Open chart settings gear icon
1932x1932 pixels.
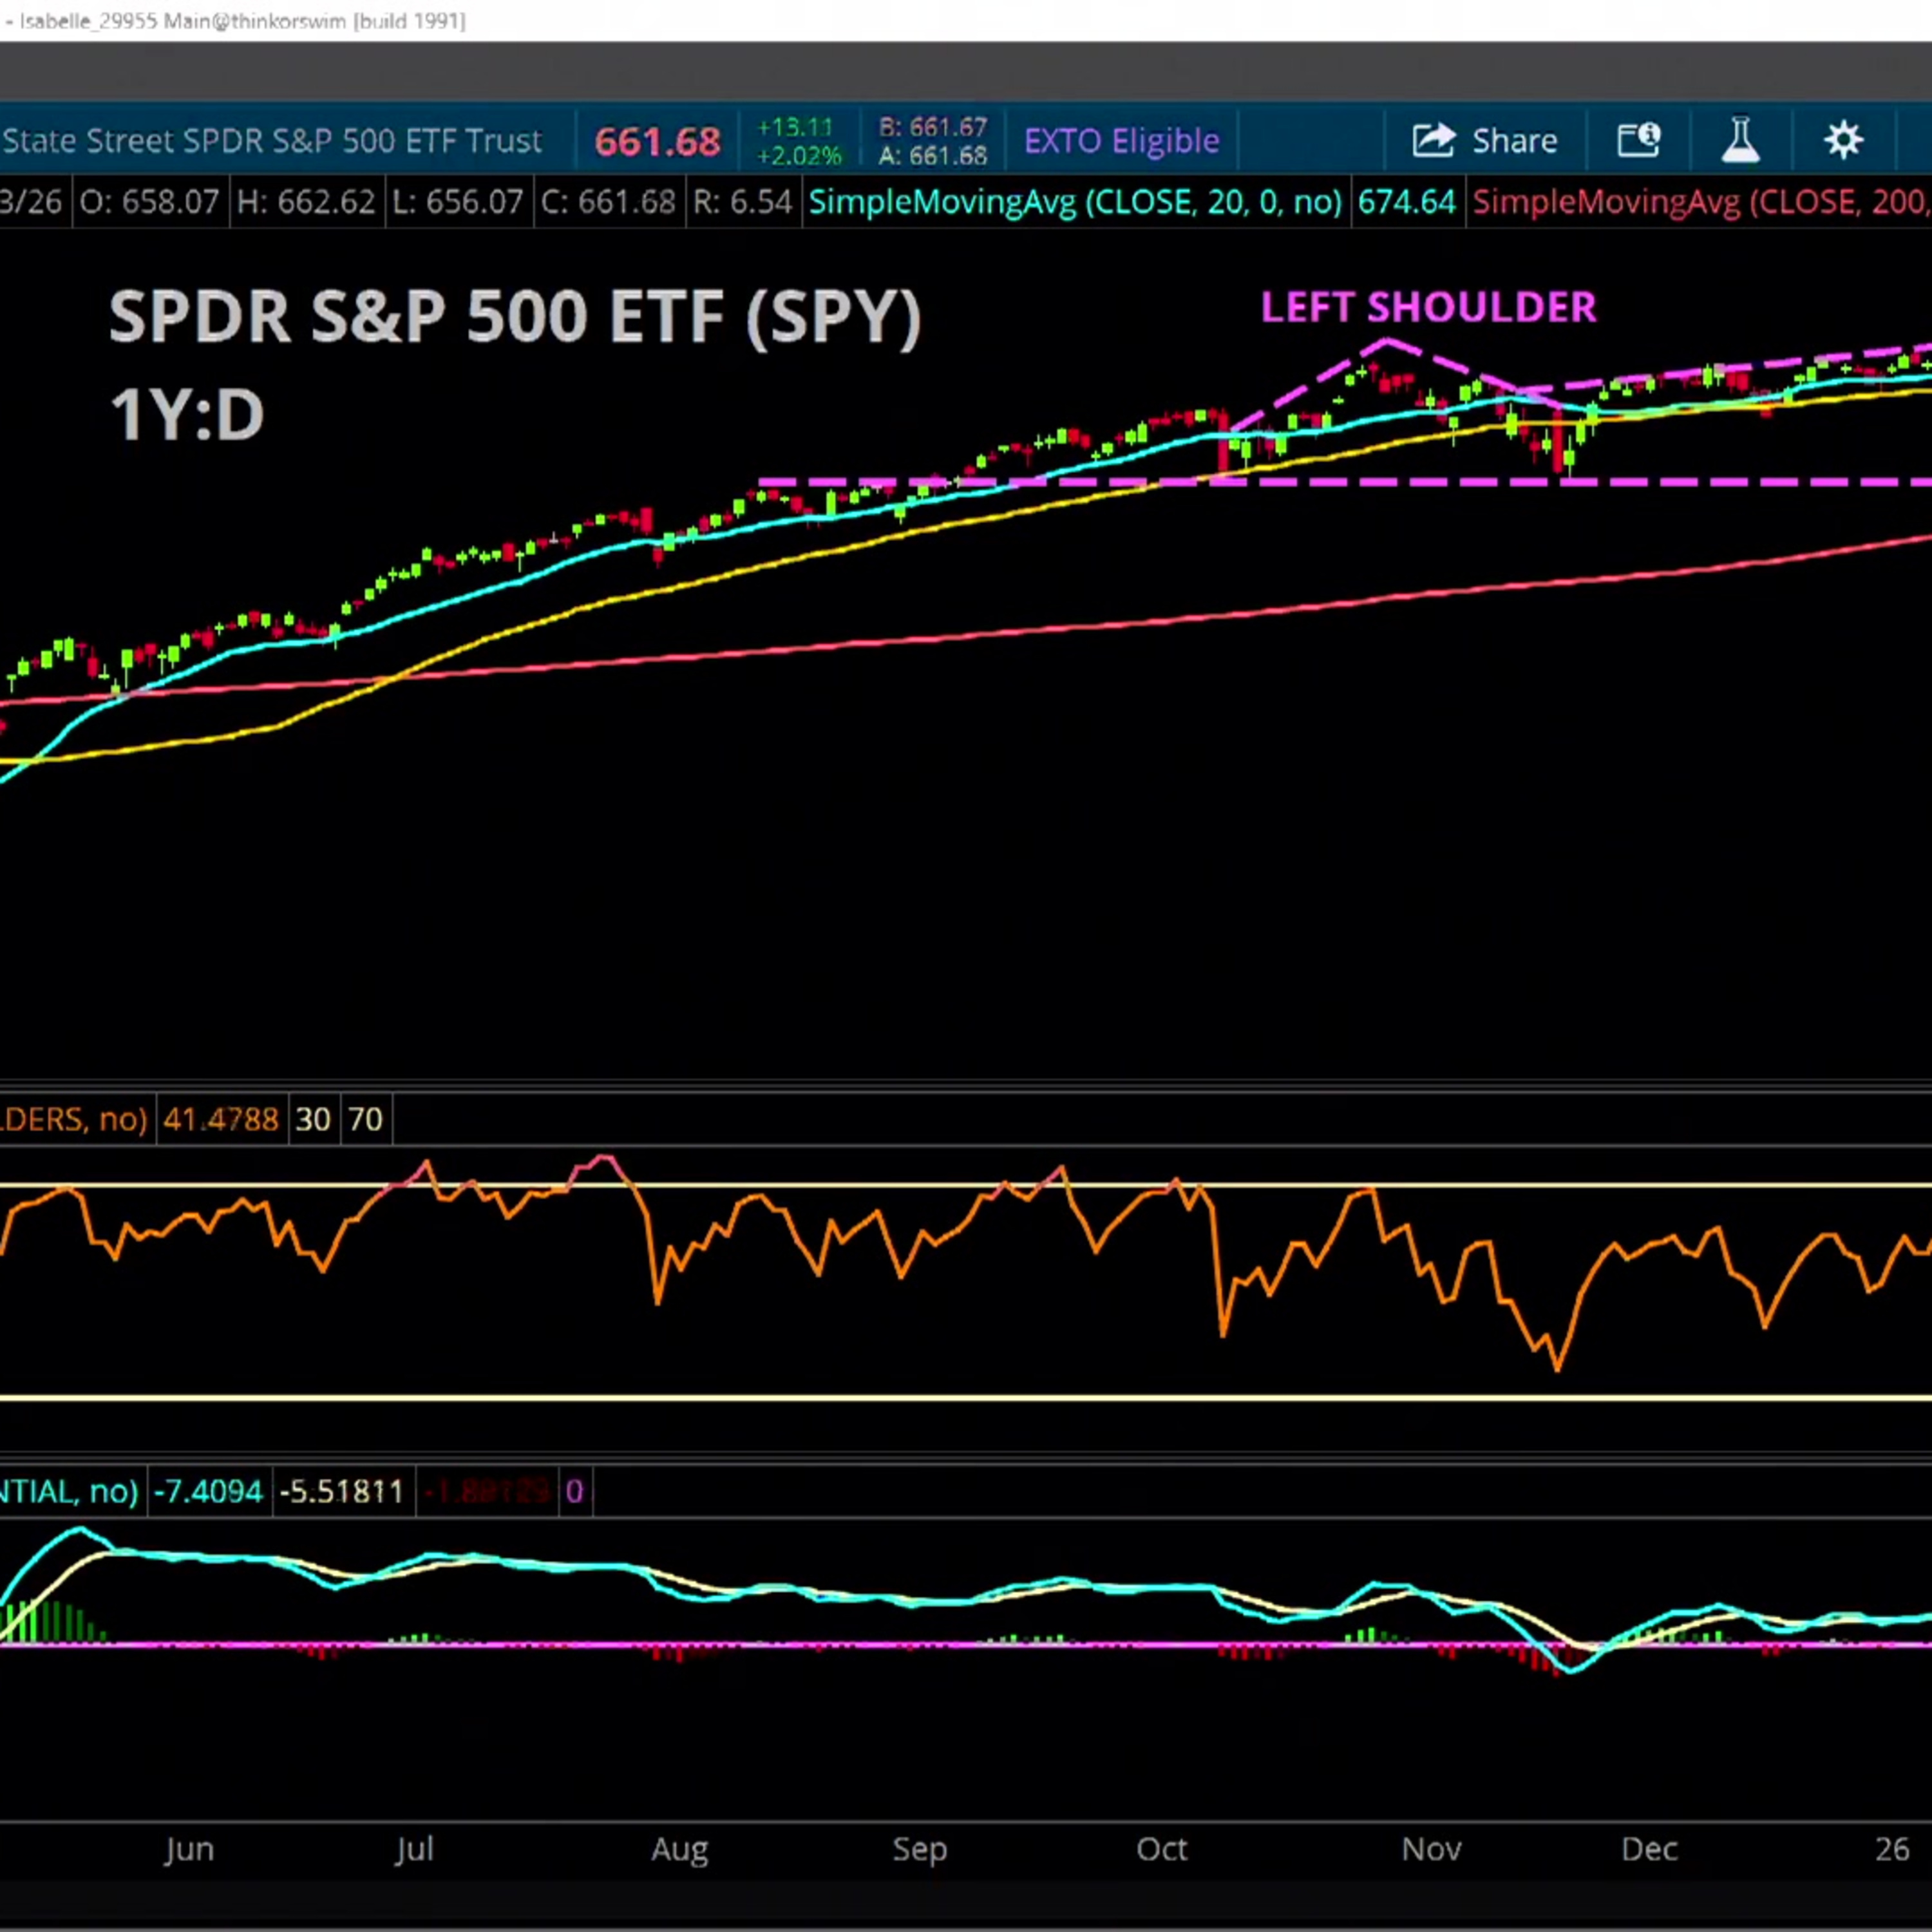1843,140
